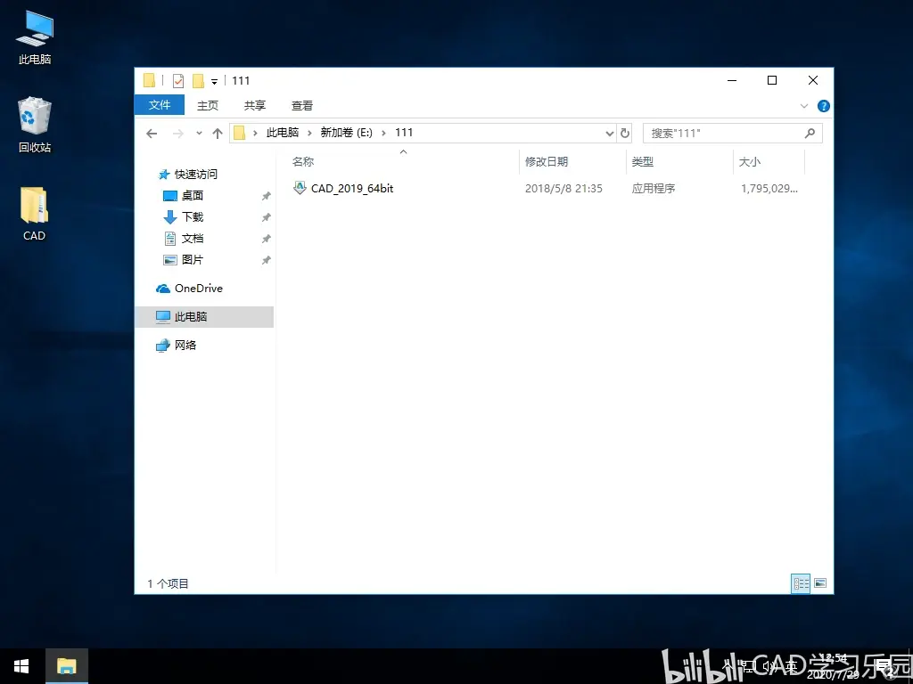Open 图片 in navigation pane
Viewport: 913px width, 684px height.
pos(193,260)
